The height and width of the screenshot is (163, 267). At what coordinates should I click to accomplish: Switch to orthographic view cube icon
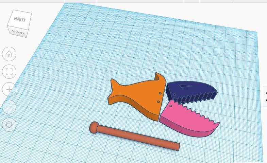[x=9, y=125]
